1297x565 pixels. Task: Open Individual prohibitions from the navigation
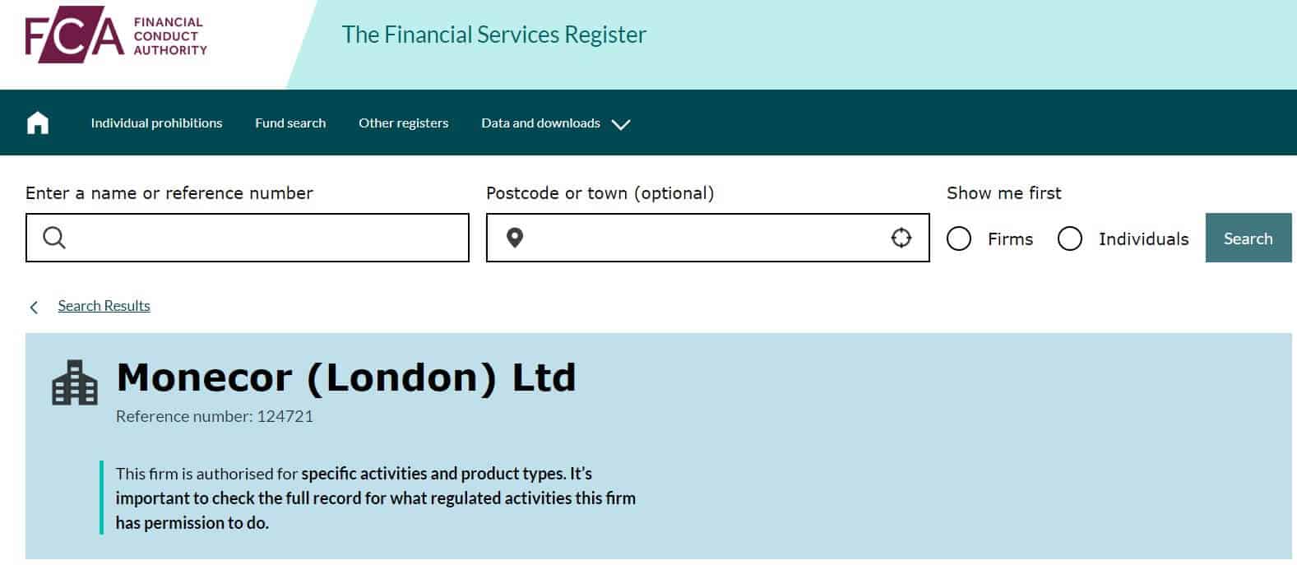point(156,123)
